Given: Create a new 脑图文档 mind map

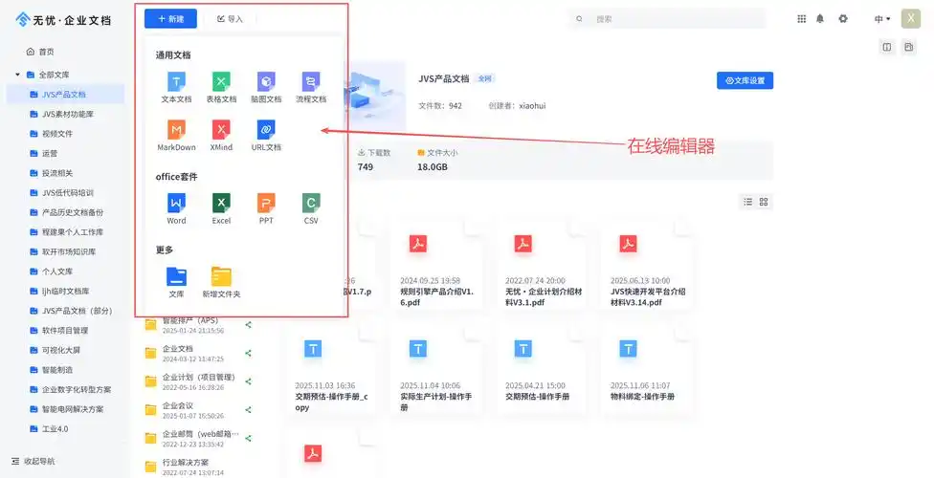Looking at the screenshot, I should [266, 87].
